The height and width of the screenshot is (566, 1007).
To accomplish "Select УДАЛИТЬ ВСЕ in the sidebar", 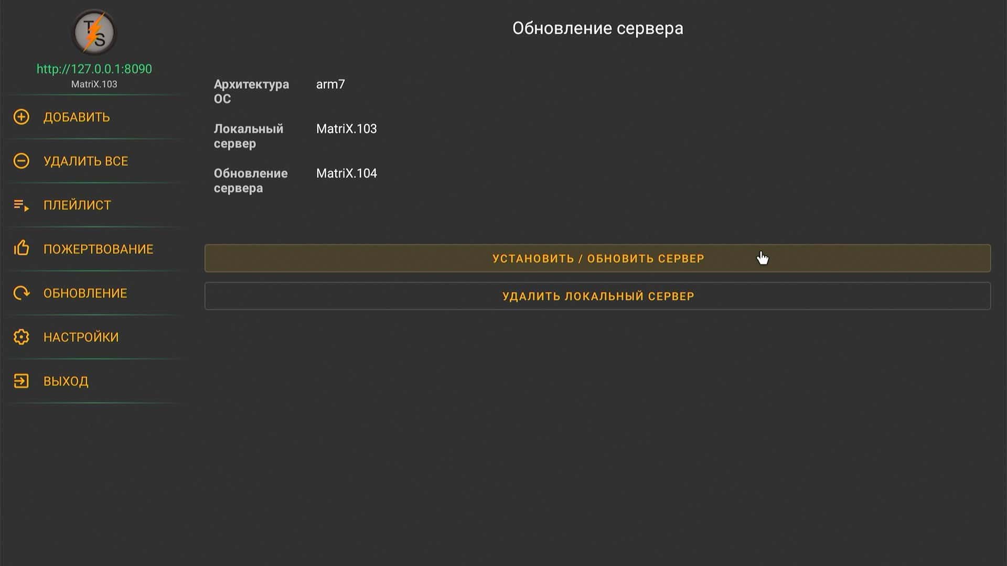I will point(94,161).
